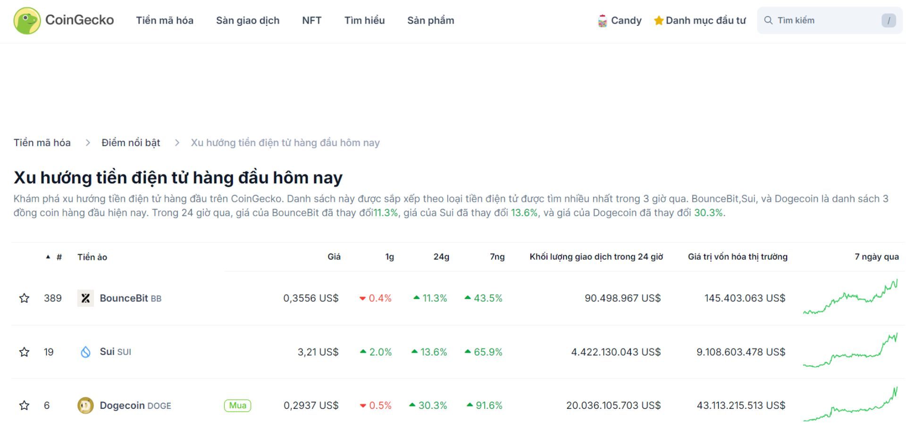Viewport: 906px width, 430px height.
Task: Click the Mua button next to Dogecoin
Action: coord(237,405)
